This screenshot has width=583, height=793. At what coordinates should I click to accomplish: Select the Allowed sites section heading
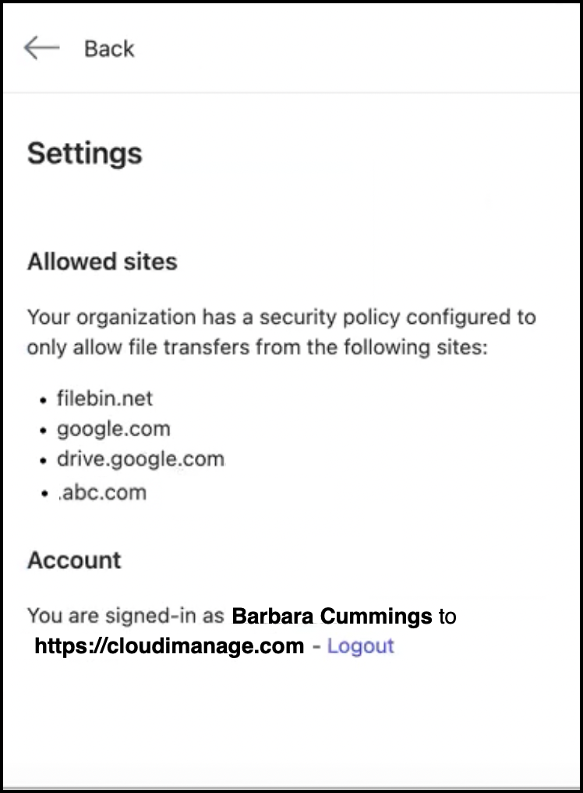[x=102, y=261]
